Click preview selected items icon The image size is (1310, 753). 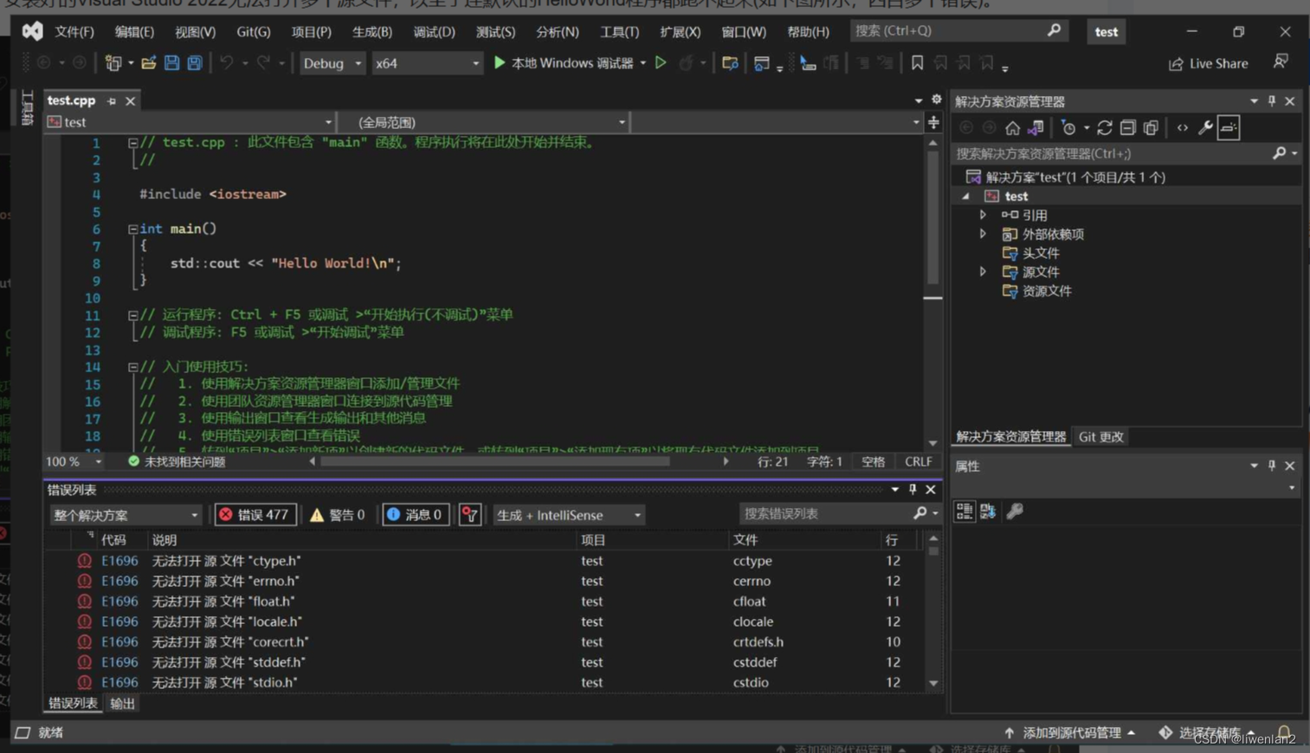(1229, 128)
